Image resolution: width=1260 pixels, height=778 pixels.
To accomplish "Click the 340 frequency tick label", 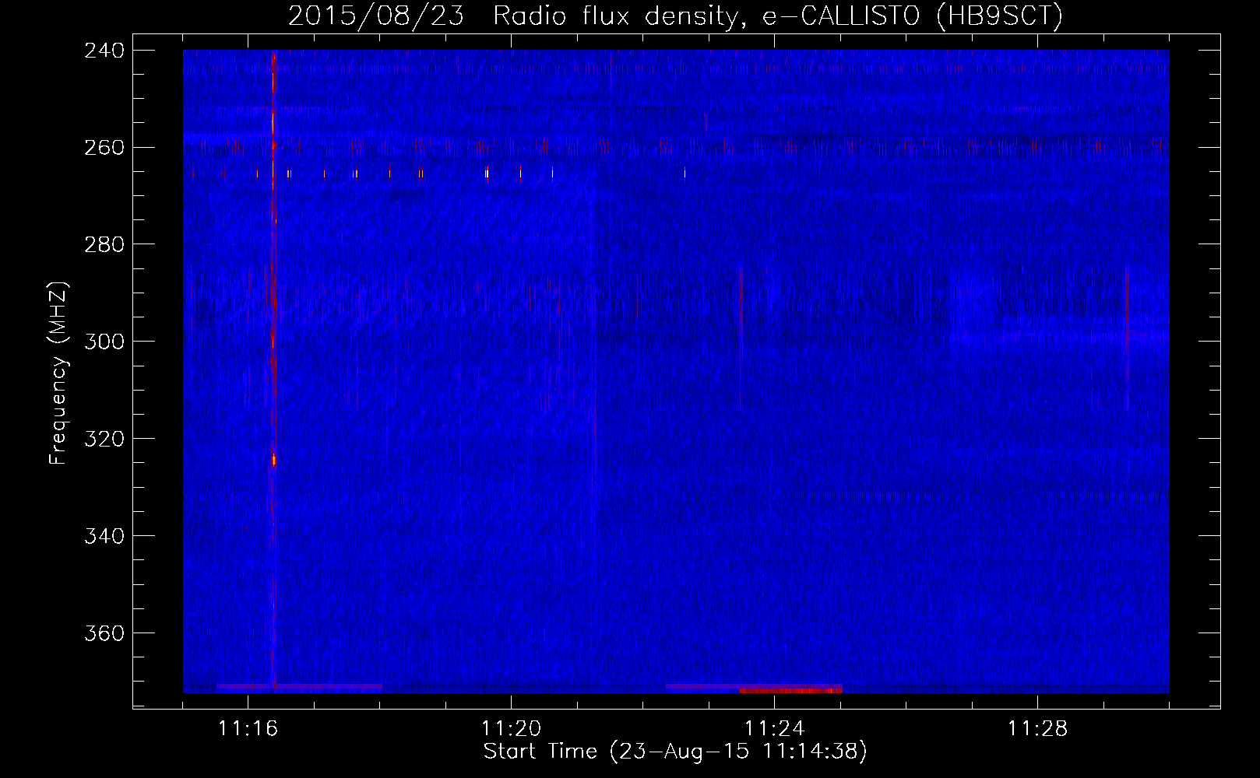I will [x=104, y=537].
